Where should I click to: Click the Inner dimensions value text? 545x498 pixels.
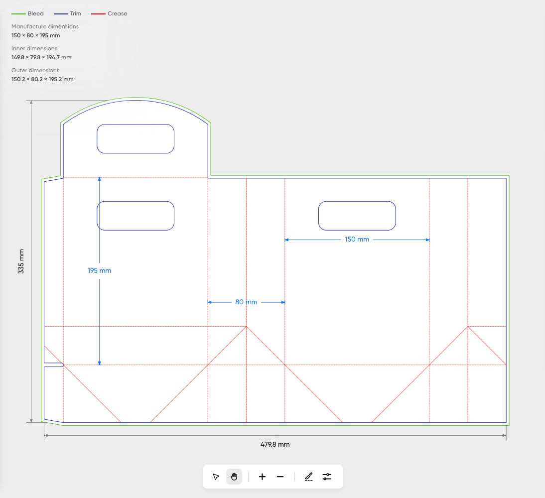(41, 57)
